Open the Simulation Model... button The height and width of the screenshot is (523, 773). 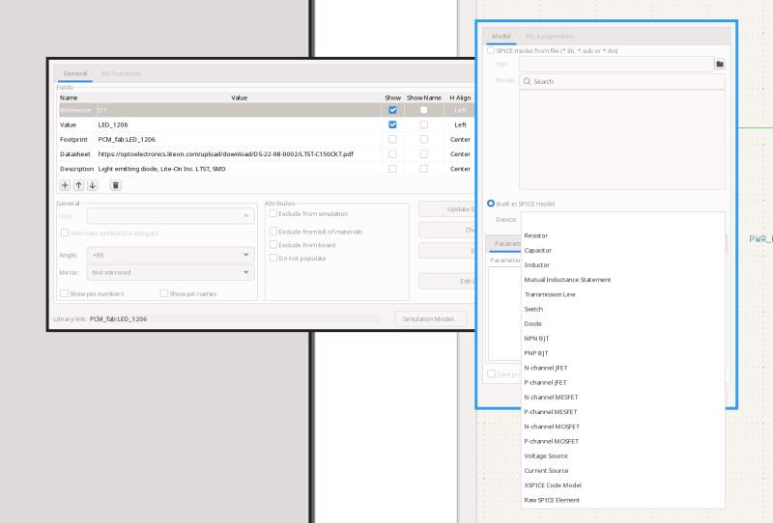coord(430,319)
